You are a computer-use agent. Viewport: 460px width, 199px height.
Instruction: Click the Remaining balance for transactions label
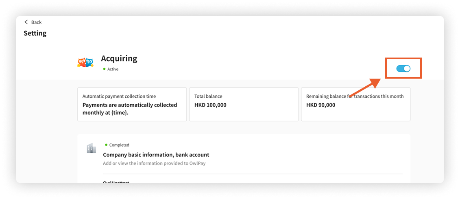point(355,96)
